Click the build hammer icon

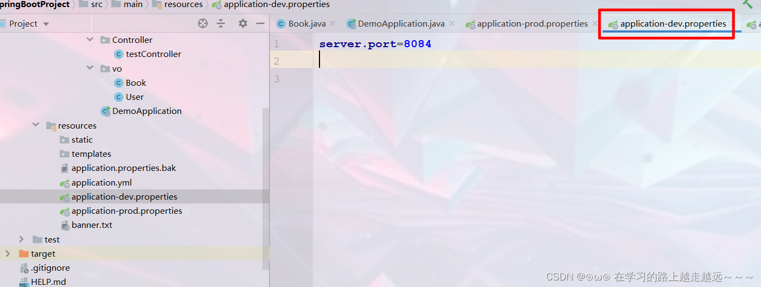[747, 4]
